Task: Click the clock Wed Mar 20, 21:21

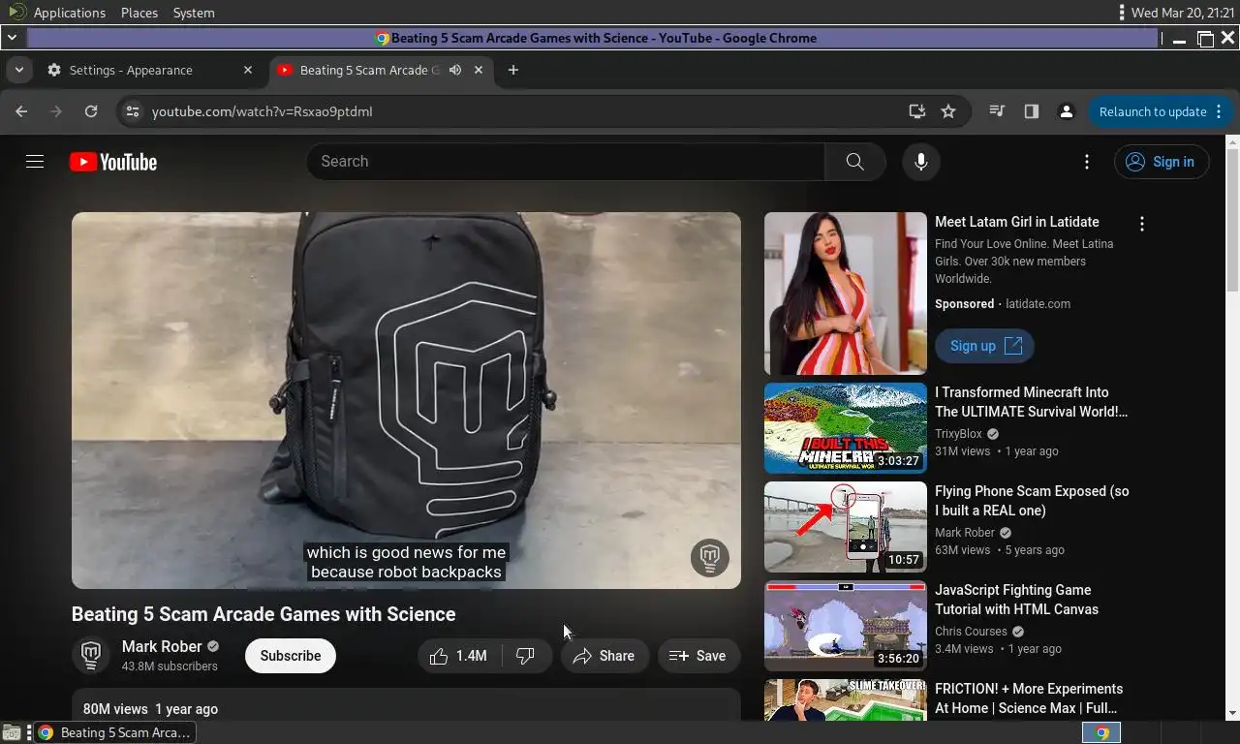Action: pos(1183,13)
